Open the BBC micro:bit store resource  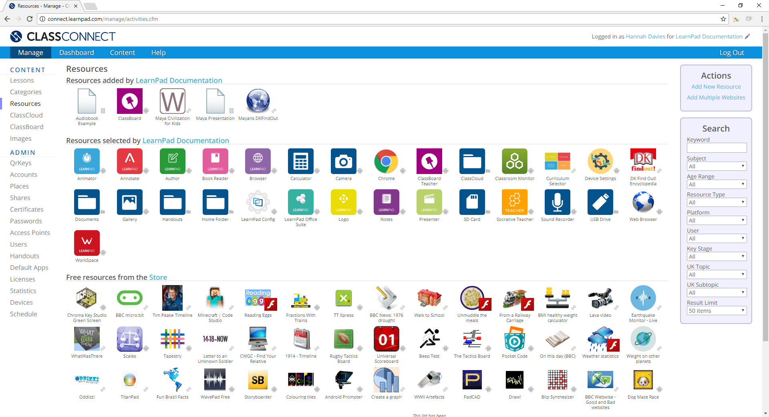click(130, 298)
